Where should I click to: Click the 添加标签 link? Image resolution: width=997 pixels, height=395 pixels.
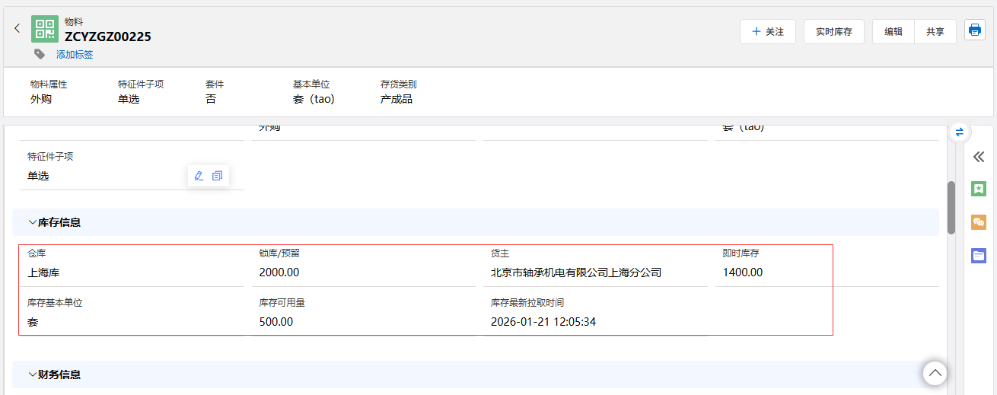75,55
